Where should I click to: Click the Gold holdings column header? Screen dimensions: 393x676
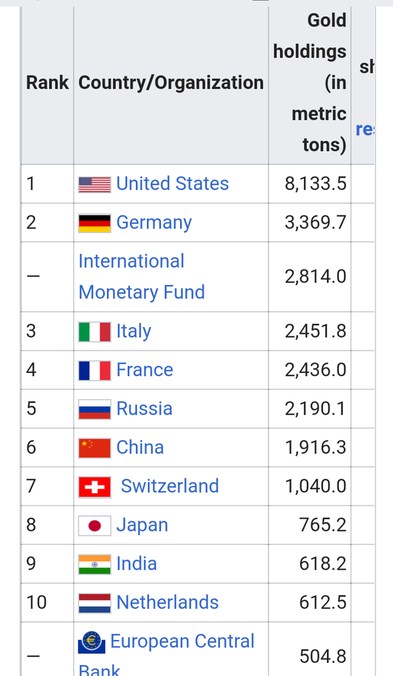pyautogui.click(x=309, y=82)
